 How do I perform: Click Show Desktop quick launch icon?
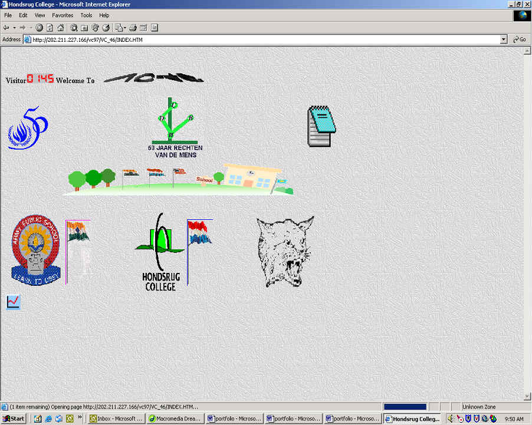point(38,419)
